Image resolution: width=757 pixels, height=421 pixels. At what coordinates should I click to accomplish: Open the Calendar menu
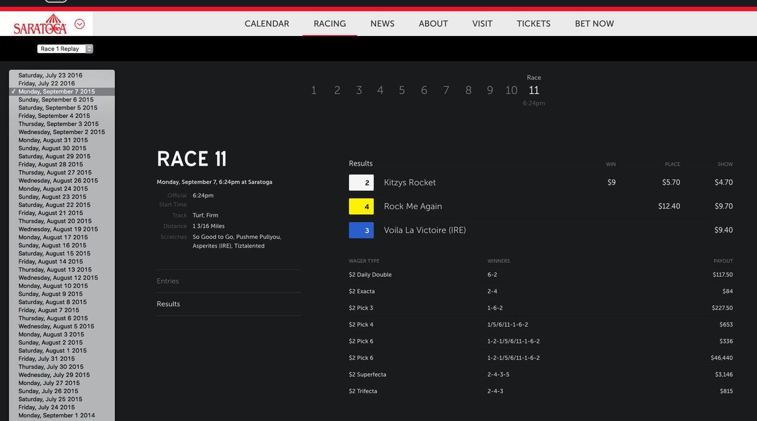266,23
